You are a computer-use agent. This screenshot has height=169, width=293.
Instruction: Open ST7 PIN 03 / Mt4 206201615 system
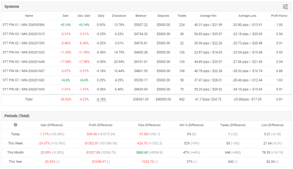point(23,34)
